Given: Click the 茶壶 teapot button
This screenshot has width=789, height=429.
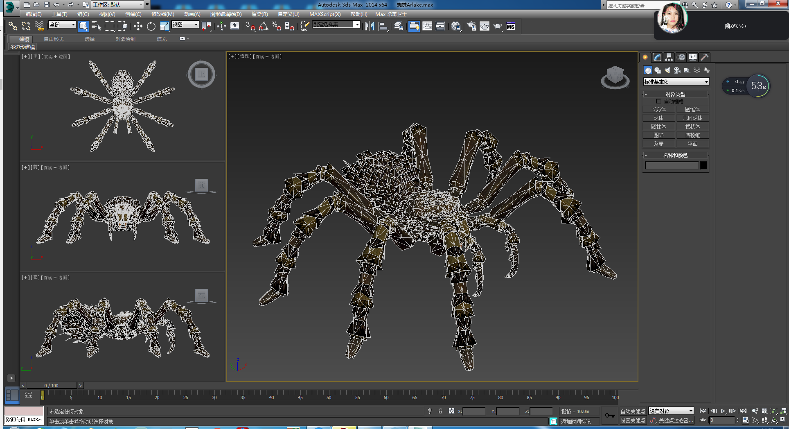Looking at the screenshot, I should tap(658, 144).
